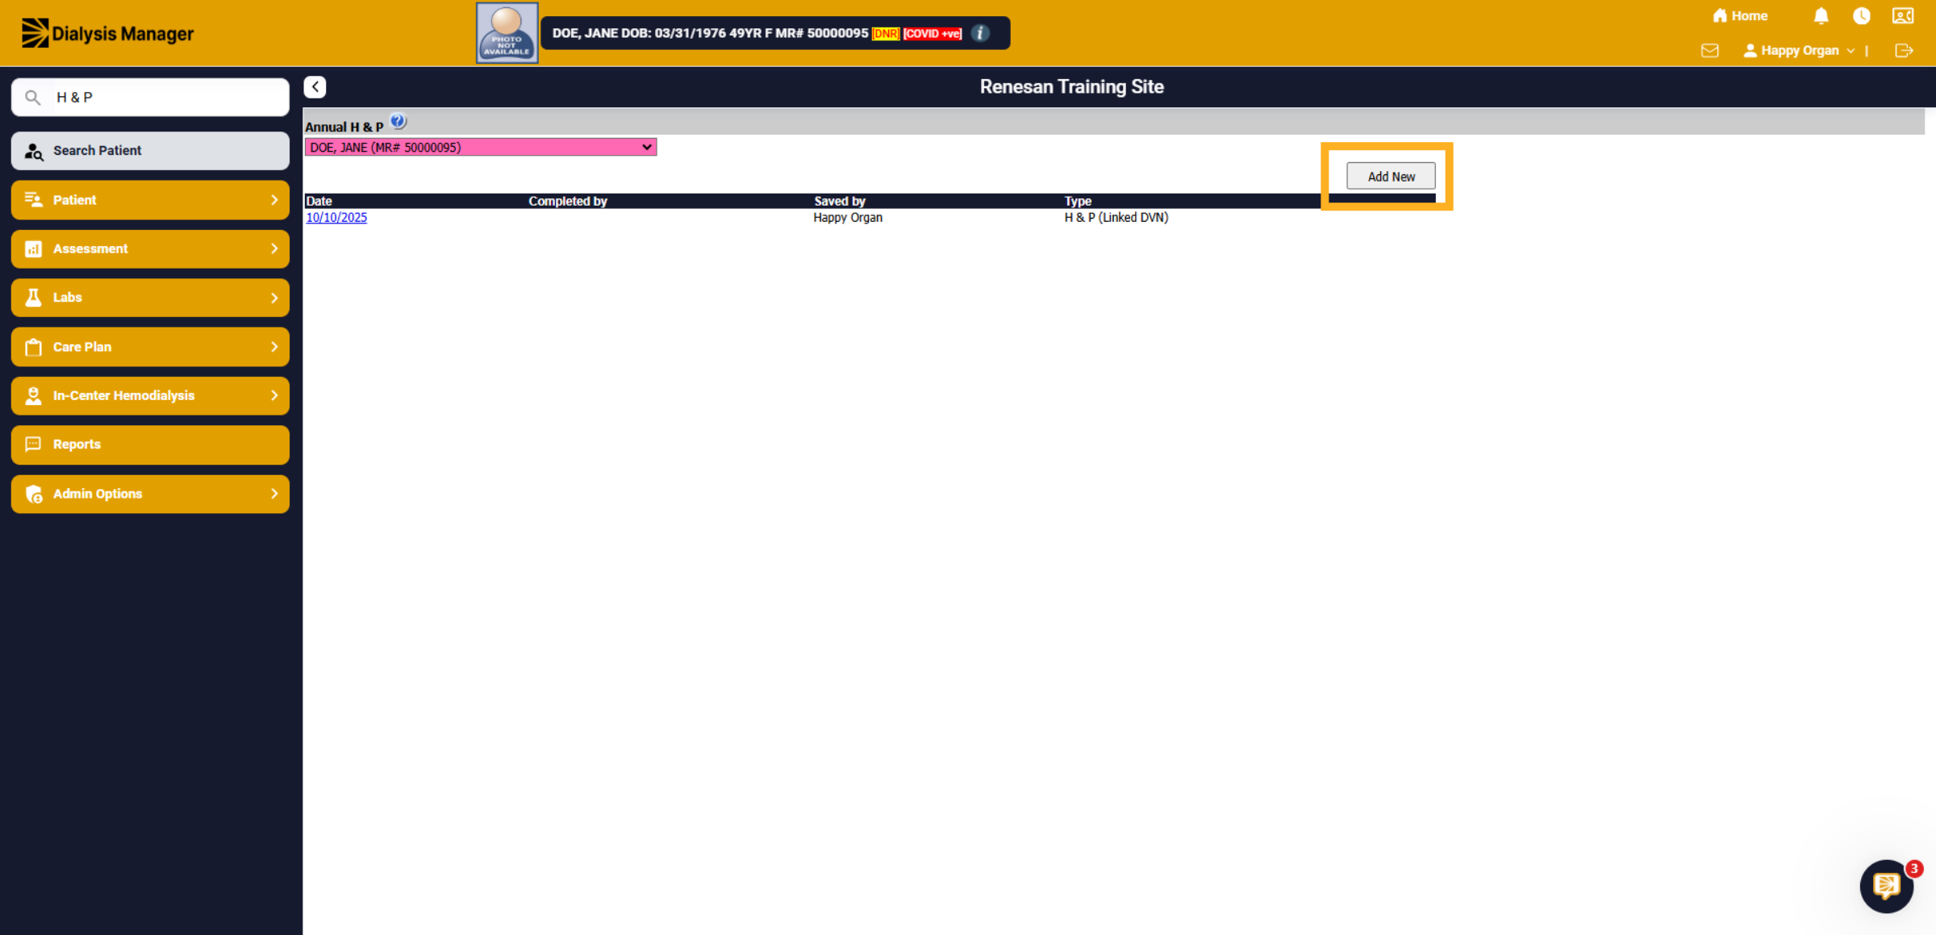Screen dimensions: 1936x935
Task: Collapse the sidebar with the back arrow
Action: [315, 87]
